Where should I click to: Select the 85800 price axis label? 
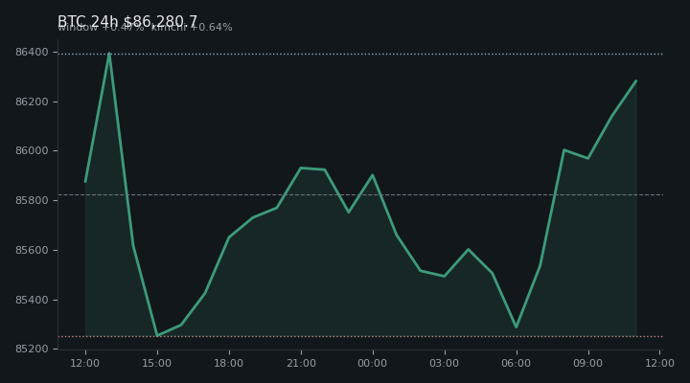point(32,200)
